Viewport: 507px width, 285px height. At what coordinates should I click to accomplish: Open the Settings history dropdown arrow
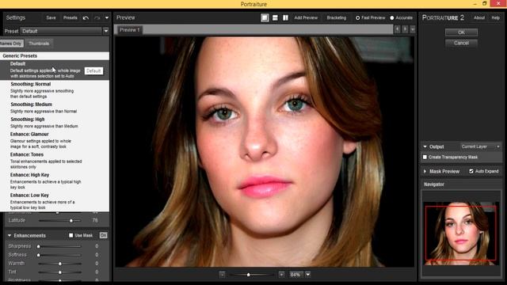pyautogui.click(x=107, y=17)
